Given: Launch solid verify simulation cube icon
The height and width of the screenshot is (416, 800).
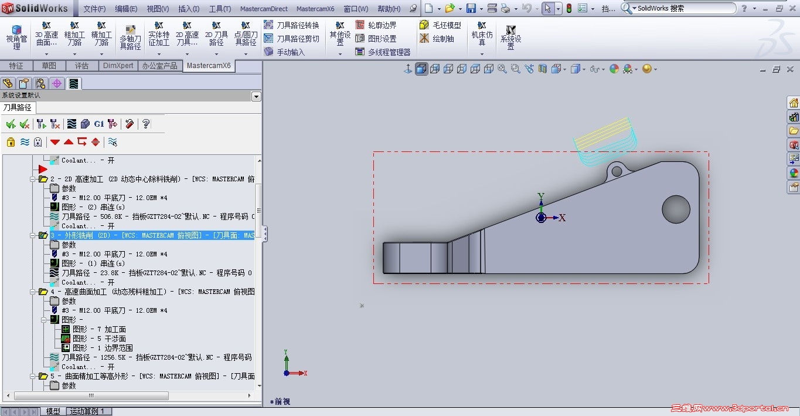Looking at the screenshot, I should pyautogui.click(x=85, y=124).
